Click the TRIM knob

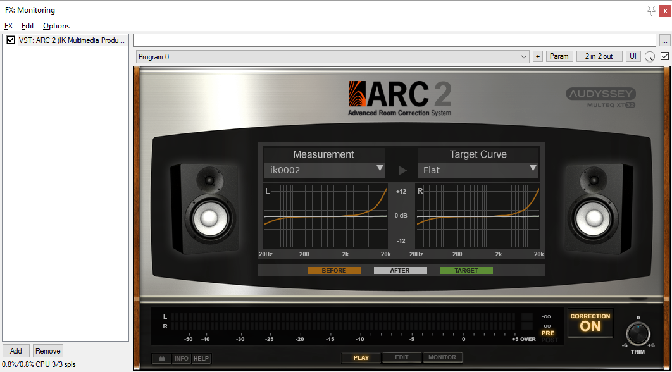pos(638,334)
